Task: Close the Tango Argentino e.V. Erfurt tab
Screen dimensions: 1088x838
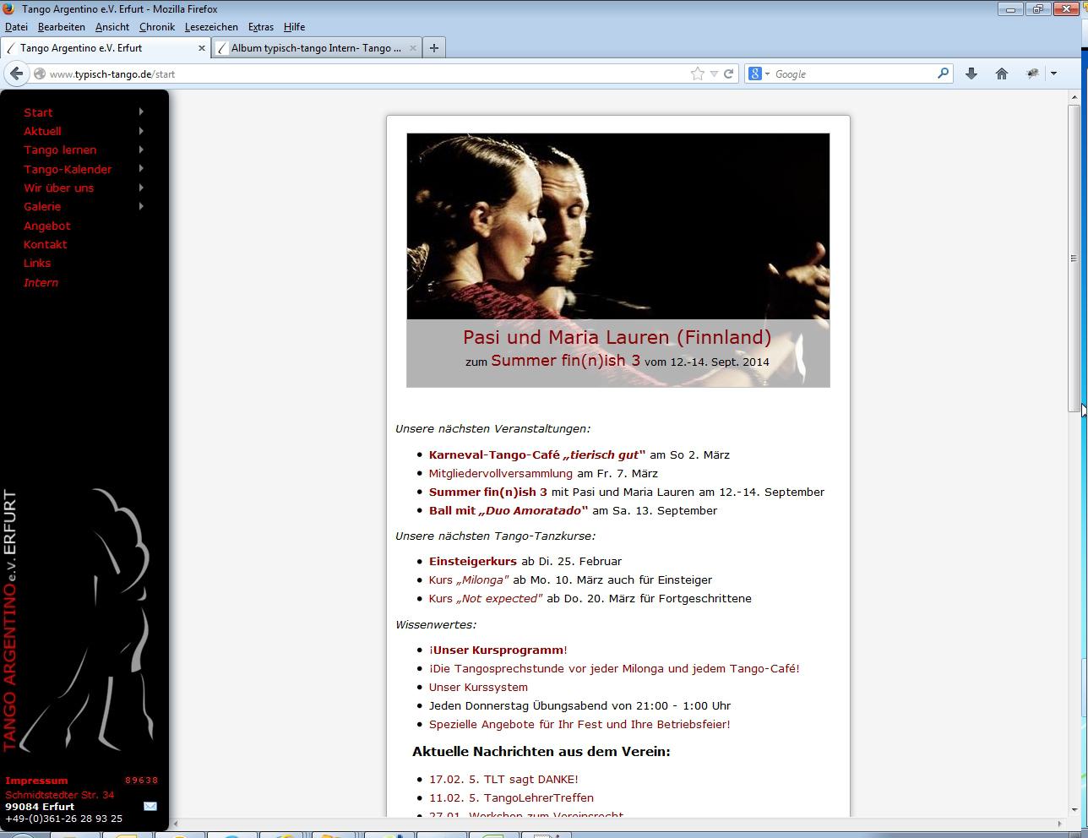Action: point(202,48)
